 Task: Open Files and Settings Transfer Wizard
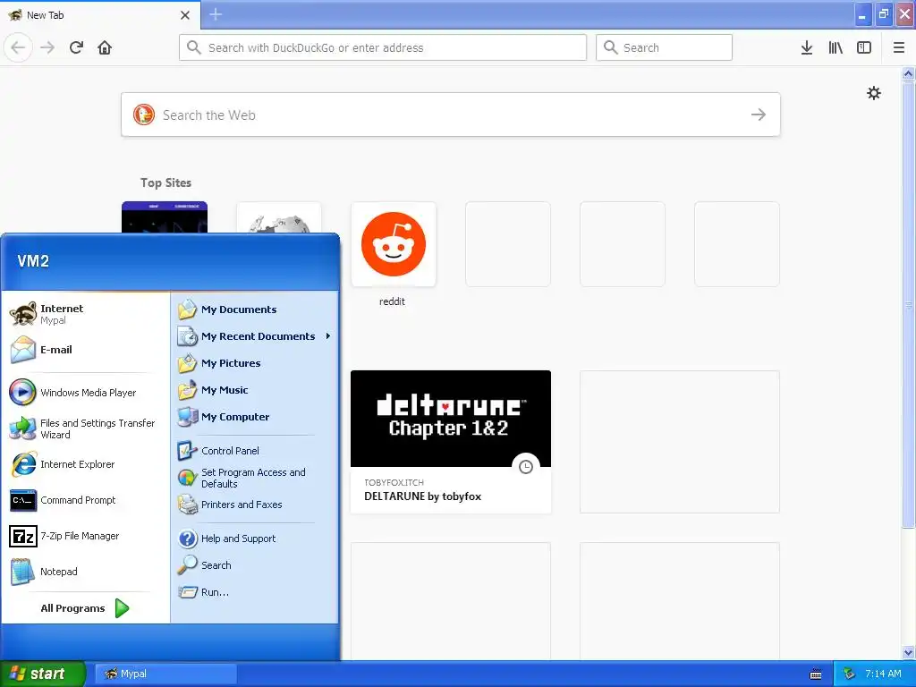(85, 428)
